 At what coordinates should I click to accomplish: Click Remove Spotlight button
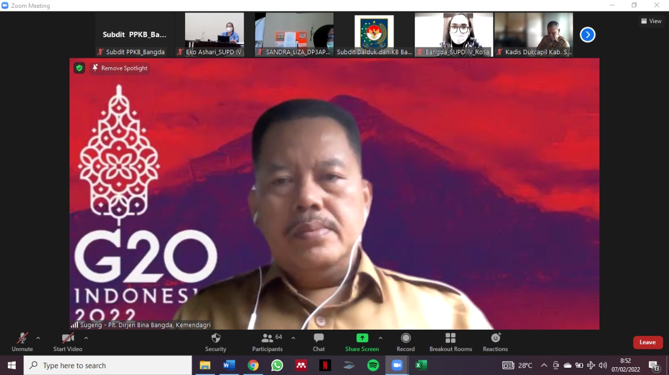tap(120, 68)
